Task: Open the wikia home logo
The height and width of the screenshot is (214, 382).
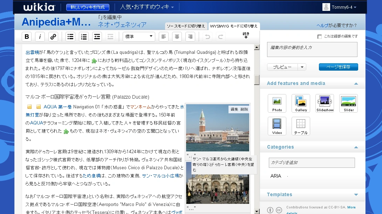Action: pos(39,7)
